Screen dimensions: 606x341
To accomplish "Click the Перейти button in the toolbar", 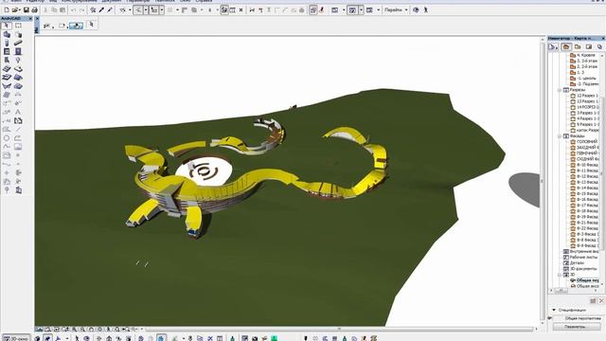I will [x=393, y=10].
